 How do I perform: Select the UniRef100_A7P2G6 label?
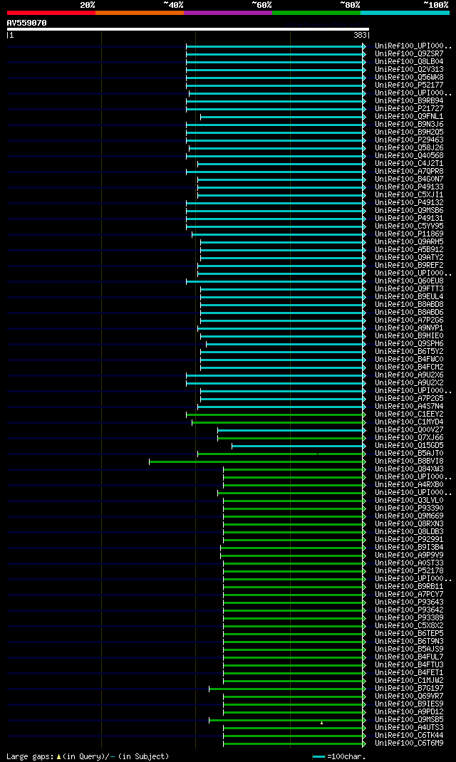point(409,320)
